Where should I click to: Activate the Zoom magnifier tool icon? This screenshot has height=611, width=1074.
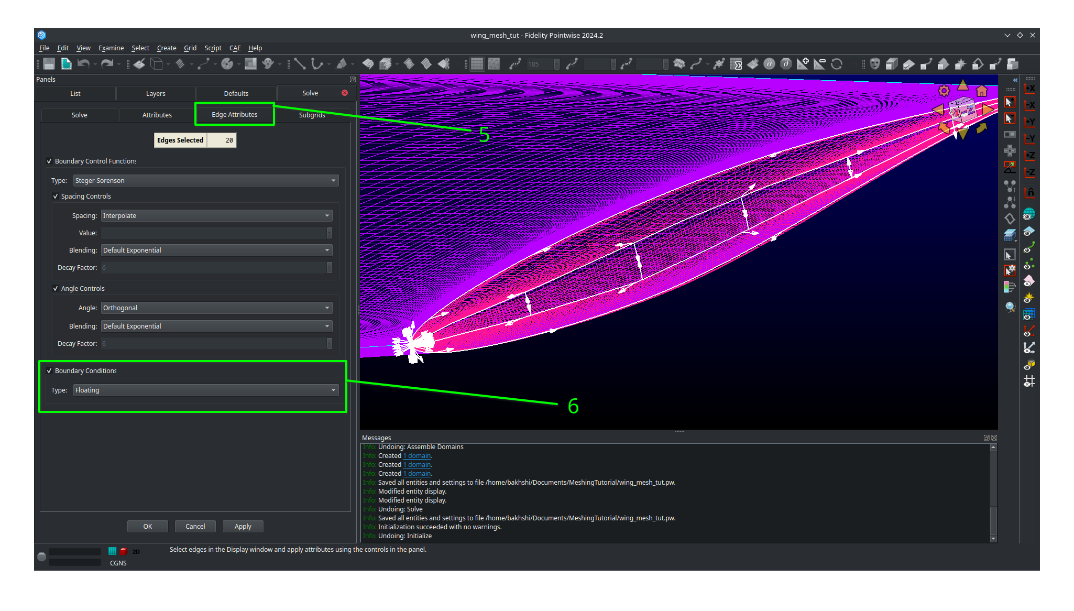(1010, 307)
